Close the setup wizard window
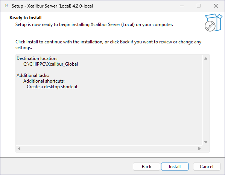Viewport: 225px width, 175px height. [x=216, y=6]
